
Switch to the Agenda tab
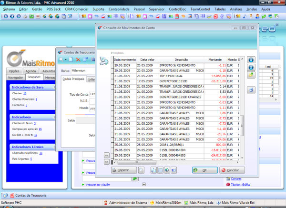coord(31,71)
